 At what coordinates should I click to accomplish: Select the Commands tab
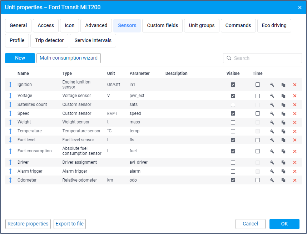click(x=238, y=26)
